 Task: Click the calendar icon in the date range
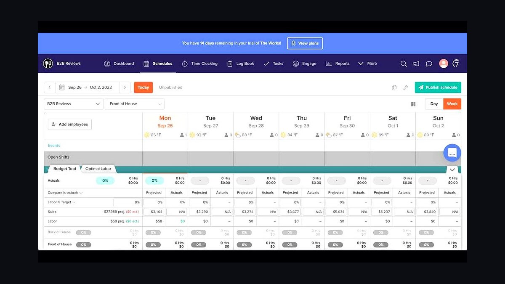point(62,88)
